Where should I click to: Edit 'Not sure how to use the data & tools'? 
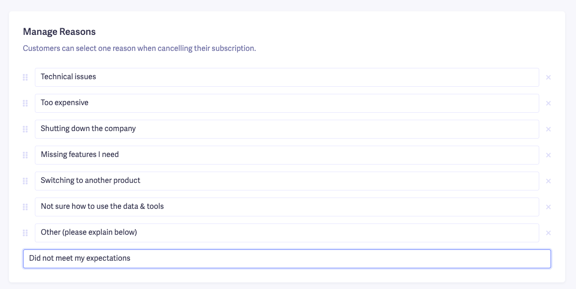(287, 207)
